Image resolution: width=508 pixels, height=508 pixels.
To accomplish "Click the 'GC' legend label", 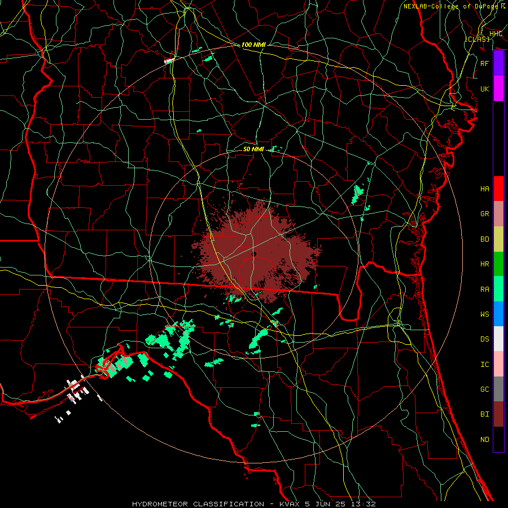I will (484, 389).
